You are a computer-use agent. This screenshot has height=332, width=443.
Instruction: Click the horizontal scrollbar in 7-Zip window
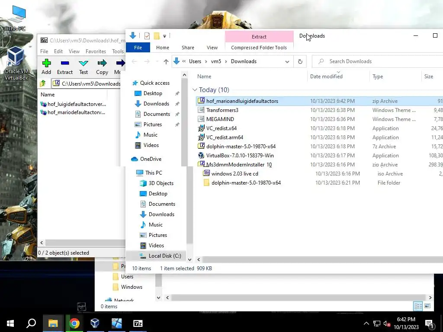[x=85, y=243]
